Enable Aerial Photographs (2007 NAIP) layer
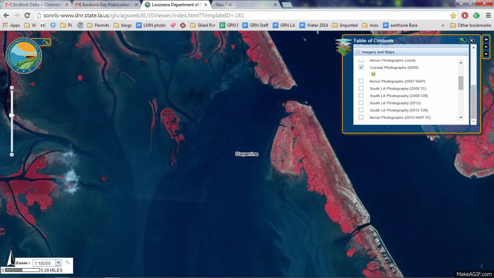The height and width of the screenshot is (278, 494). (x=361, y=81)
